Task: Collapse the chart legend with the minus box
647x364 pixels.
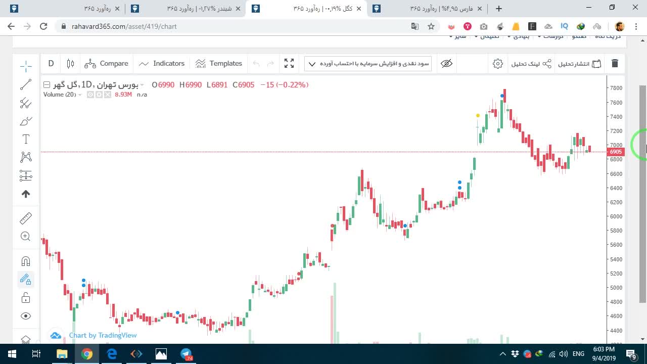Action: point(47,85)
